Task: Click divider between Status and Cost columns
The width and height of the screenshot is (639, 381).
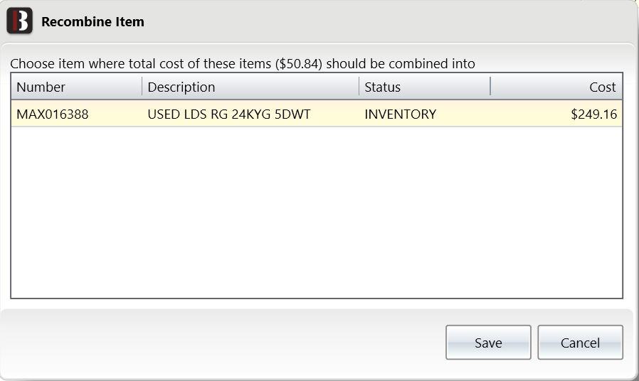Action: [x=490, y=86]
